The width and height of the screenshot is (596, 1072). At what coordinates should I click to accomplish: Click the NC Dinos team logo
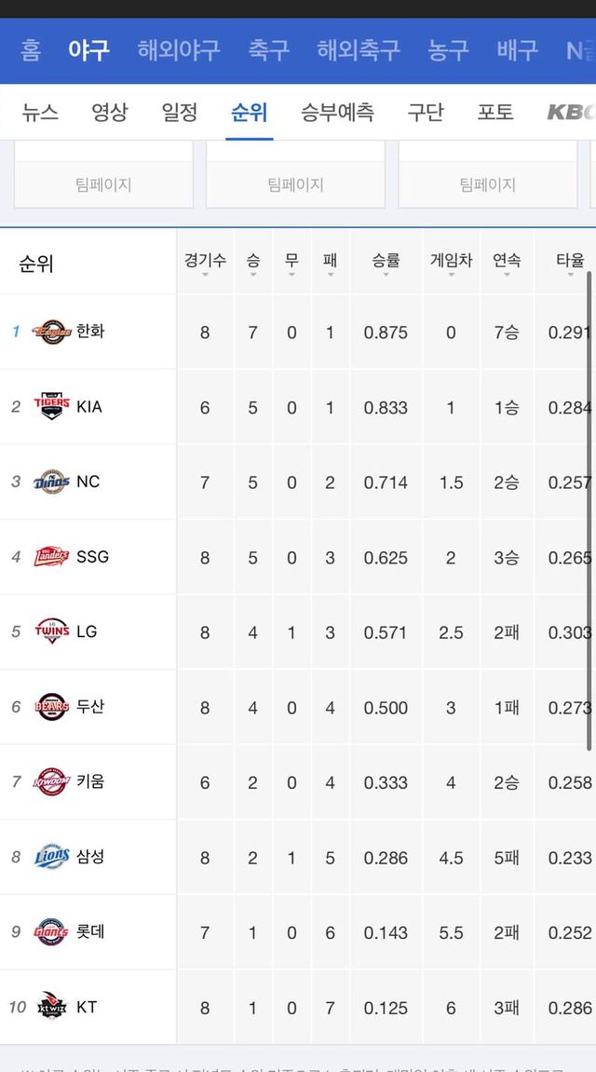tap(51, 482)
